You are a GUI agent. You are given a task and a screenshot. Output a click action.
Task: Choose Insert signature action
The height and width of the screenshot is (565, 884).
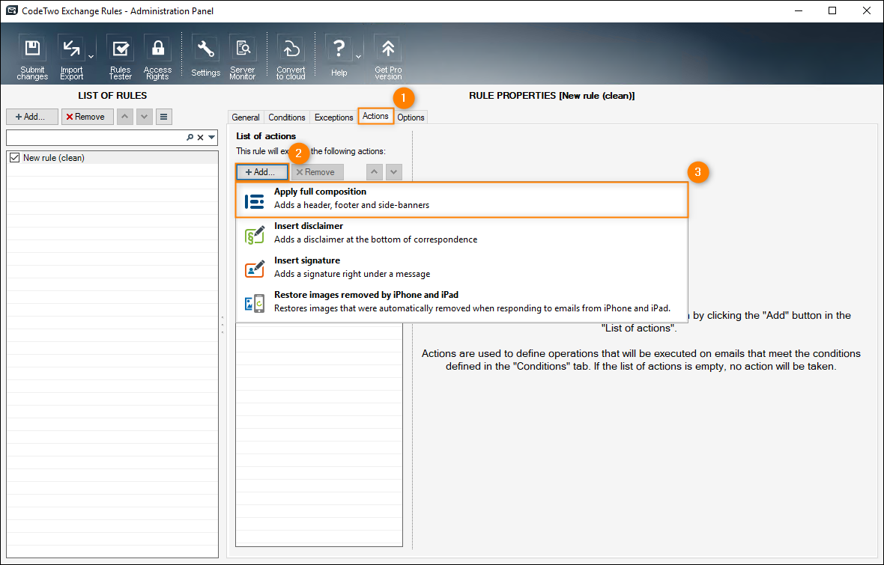click(x=461, y=268)
